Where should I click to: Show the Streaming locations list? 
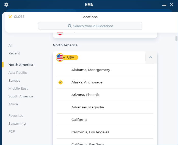[x=17, y=124]
